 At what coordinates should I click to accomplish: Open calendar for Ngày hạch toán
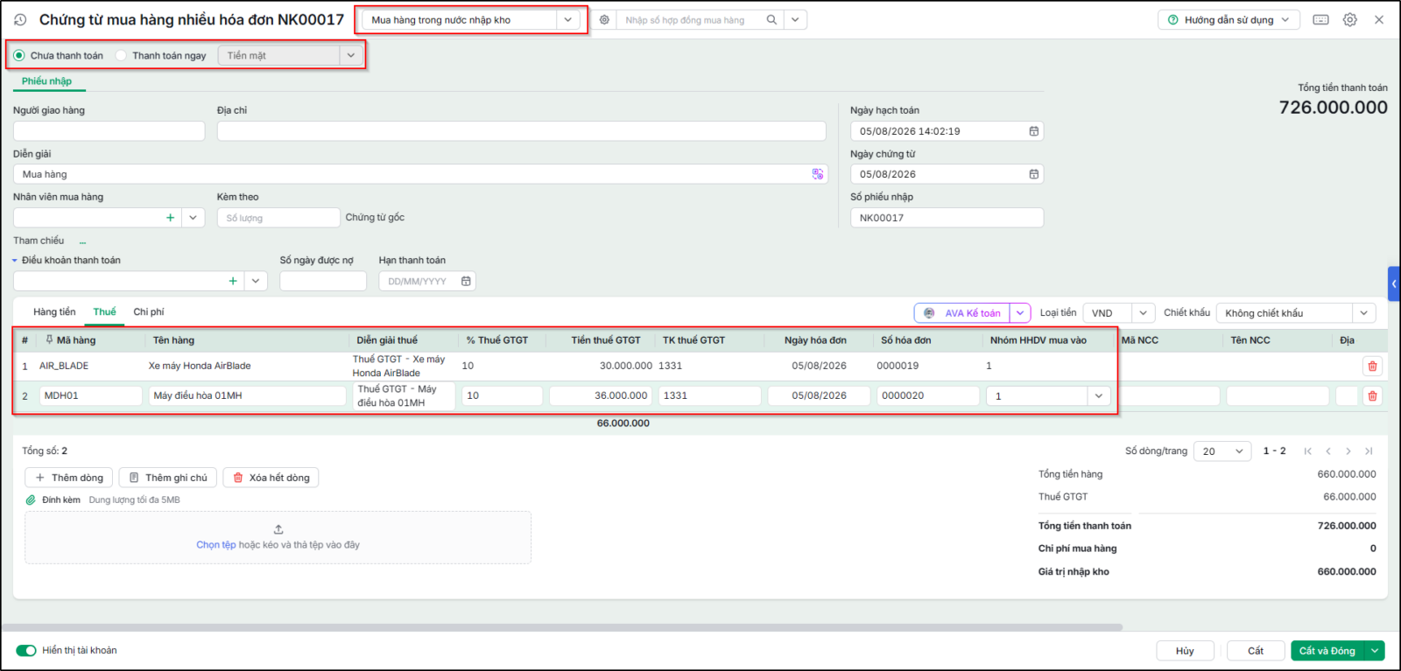[x=1034, y=131]
